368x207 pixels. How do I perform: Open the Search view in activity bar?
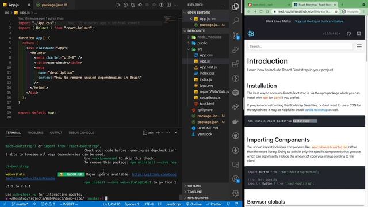pos(236,21)
